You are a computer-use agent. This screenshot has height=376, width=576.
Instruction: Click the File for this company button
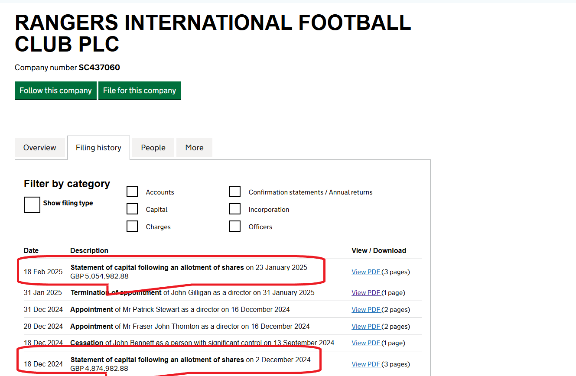click(x=140, y=91)
